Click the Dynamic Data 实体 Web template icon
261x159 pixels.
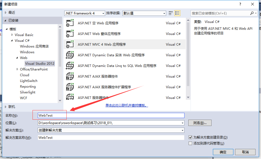coord(70,55)
